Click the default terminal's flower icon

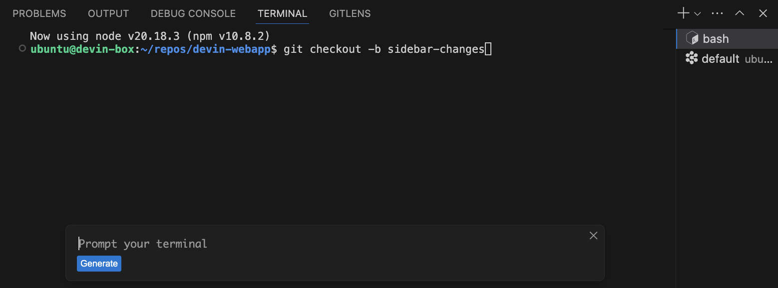[x=692, y=58]
